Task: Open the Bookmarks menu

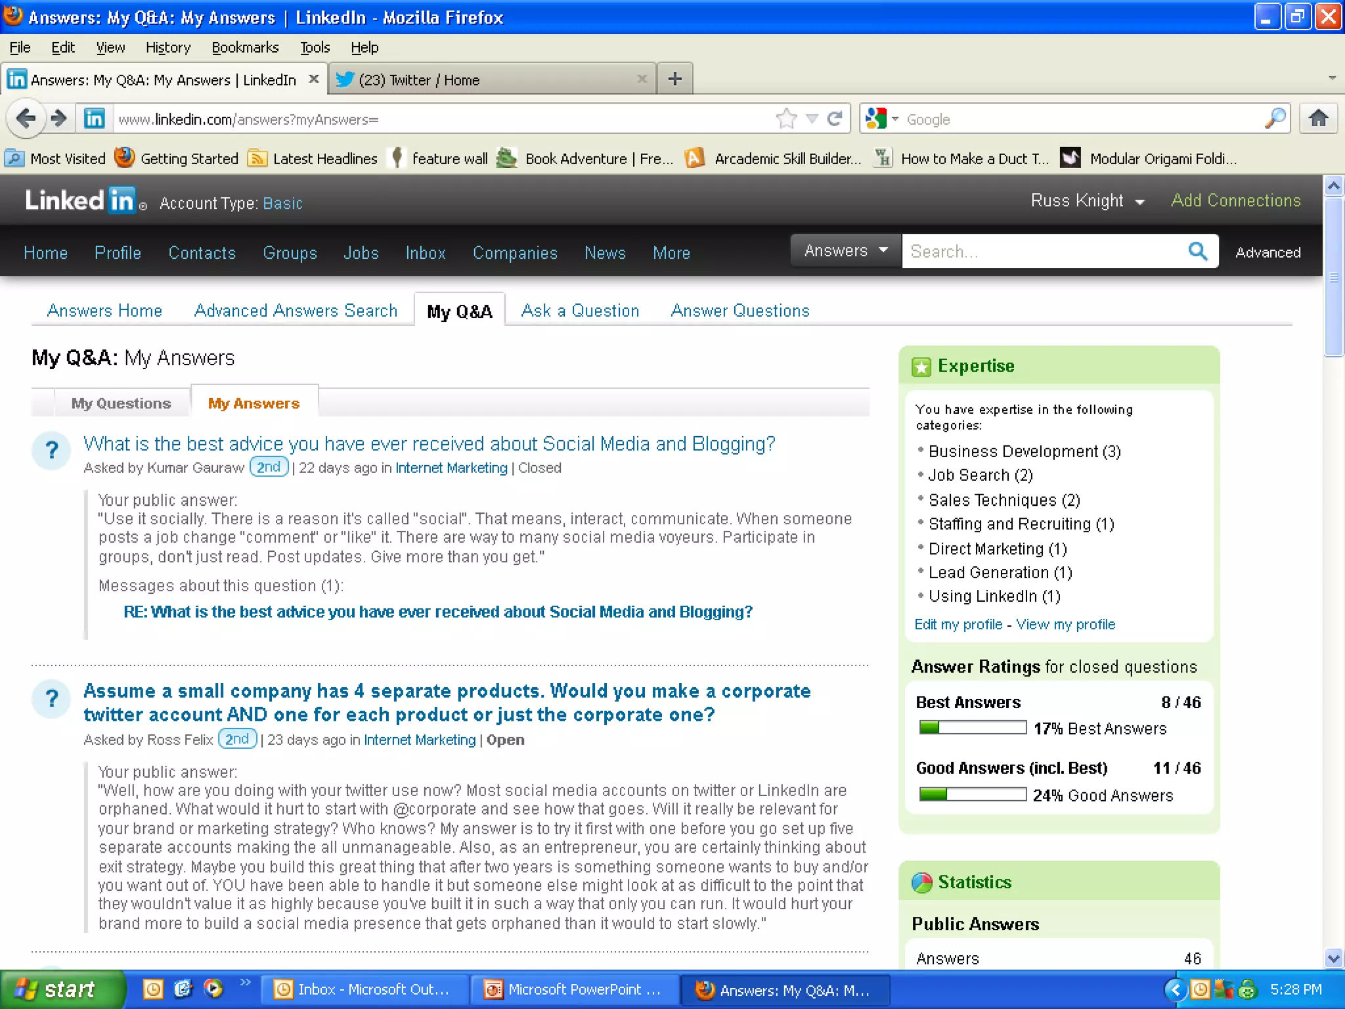Action: point(245,47)
